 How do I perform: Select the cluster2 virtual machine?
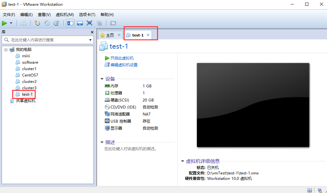pos(29,81)
